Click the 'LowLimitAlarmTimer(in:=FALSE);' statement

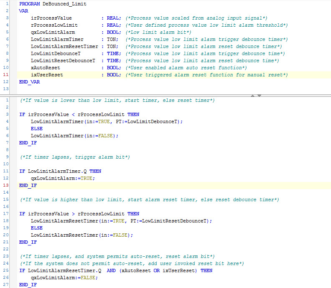75,136
